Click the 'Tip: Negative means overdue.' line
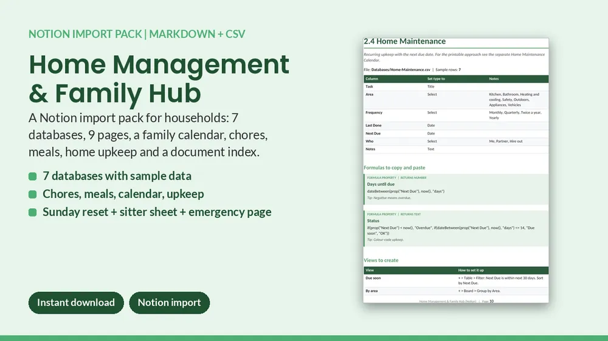The image size is (608, 341). point(389,198)
